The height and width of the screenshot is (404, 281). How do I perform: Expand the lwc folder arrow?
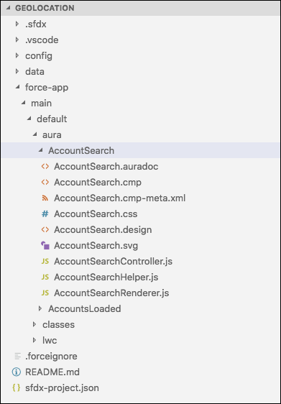(x=34, y=340)
